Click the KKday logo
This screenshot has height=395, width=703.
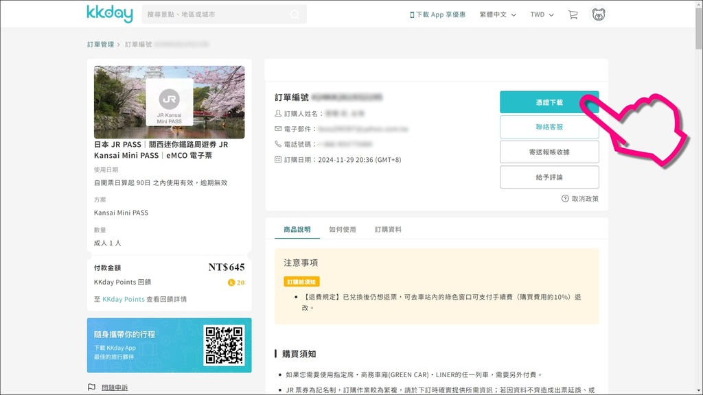pos(109,14)
